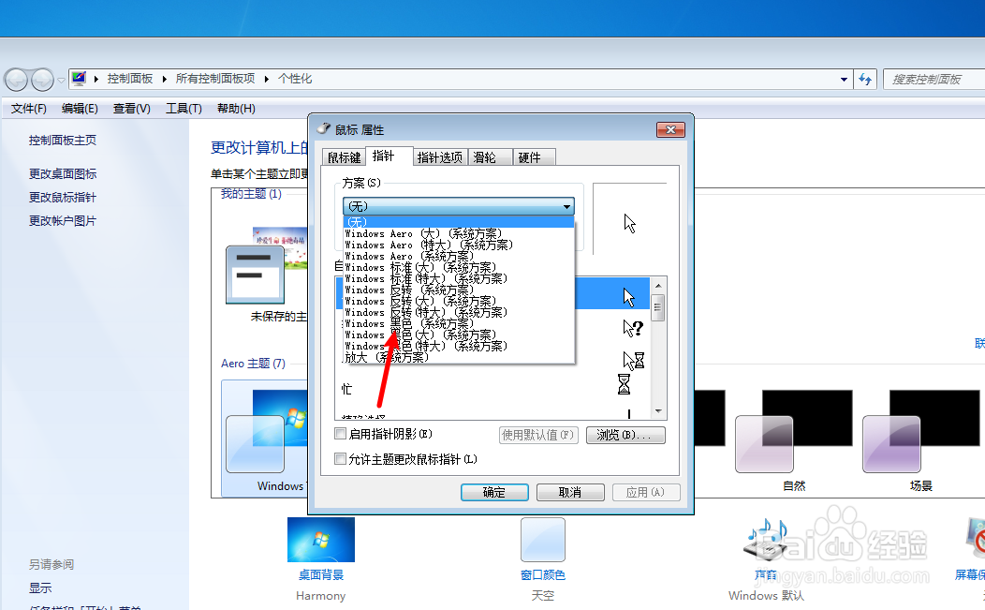Click the search control panel input field
985x610 pixels.
(x=934, y=80)
